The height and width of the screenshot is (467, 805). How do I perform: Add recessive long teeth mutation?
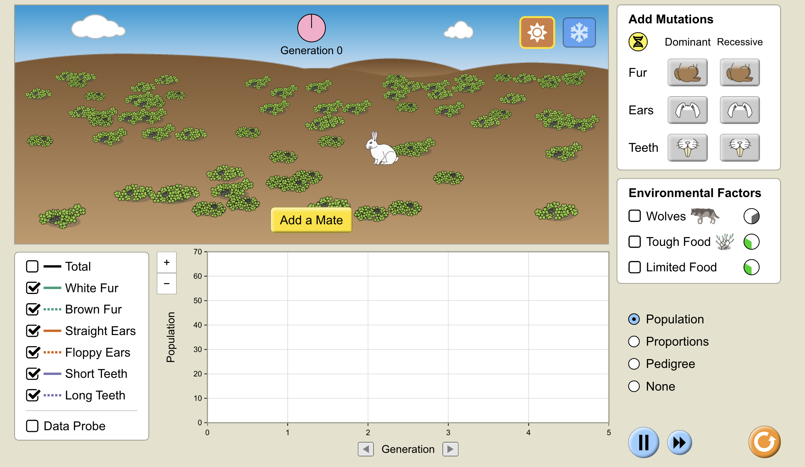tap(740, 148)
